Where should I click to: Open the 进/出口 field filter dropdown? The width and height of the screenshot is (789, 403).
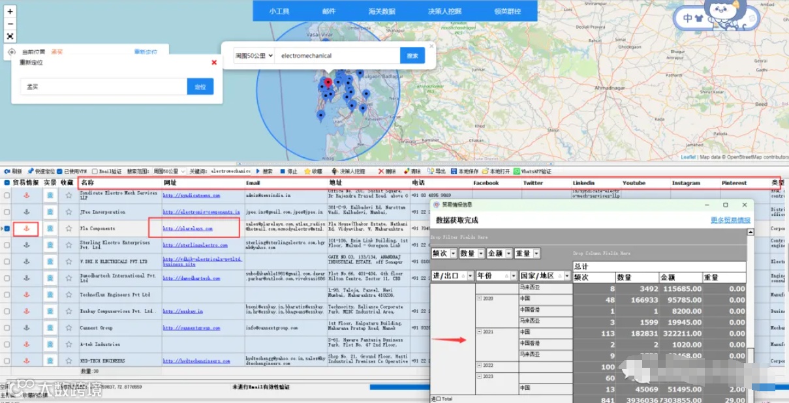(471, 276)
